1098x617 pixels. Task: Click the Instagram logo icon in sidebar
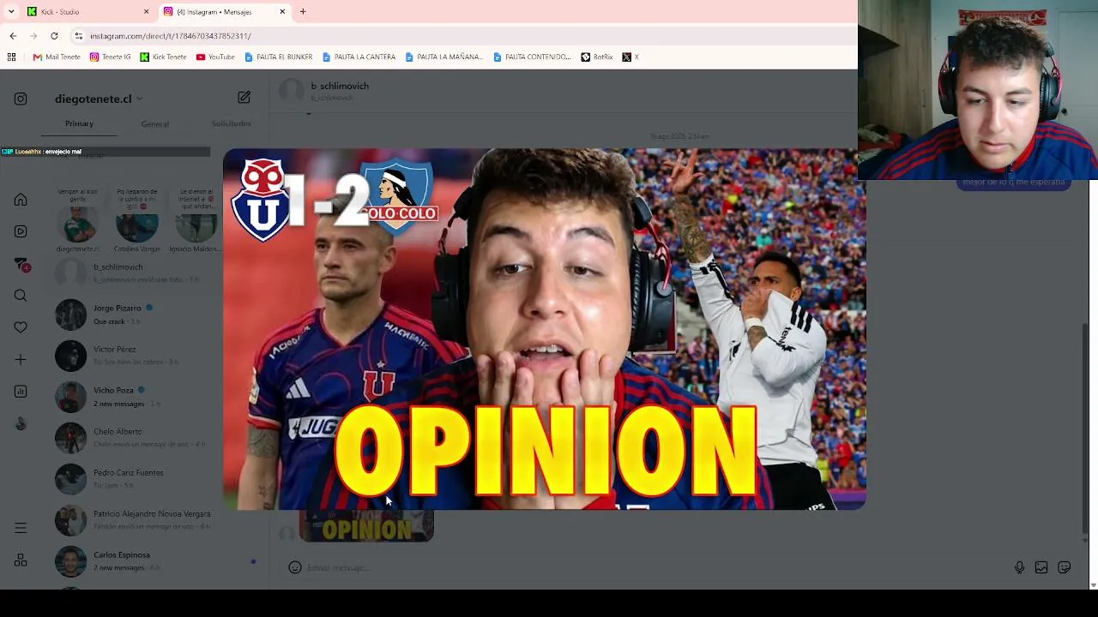(21, 99)
